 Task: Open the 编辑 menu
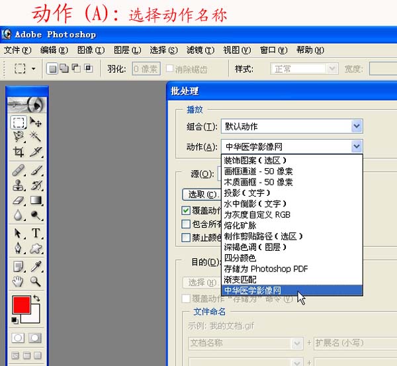(x=54, y=50)
